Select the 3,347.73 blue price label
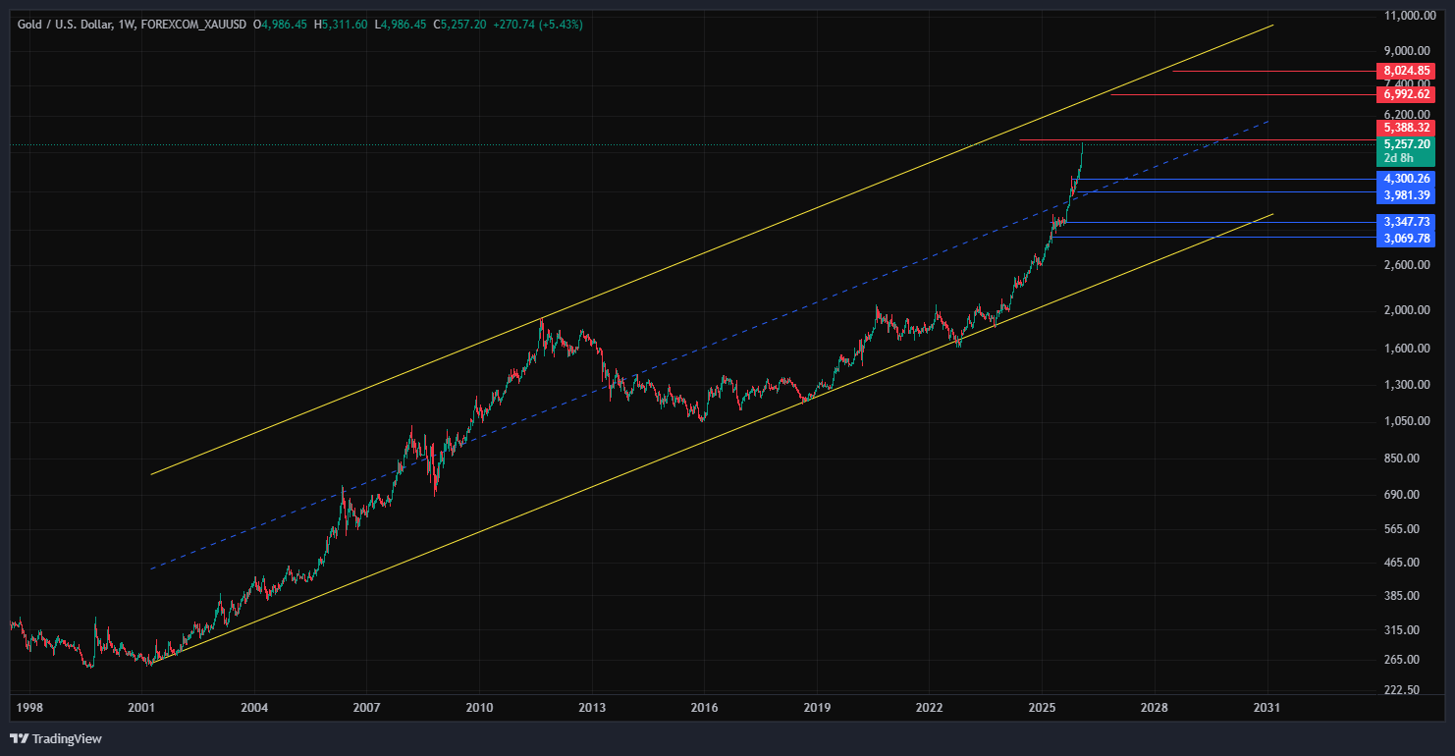This screenshot has width=1455, height=756. pos(1407,222)
